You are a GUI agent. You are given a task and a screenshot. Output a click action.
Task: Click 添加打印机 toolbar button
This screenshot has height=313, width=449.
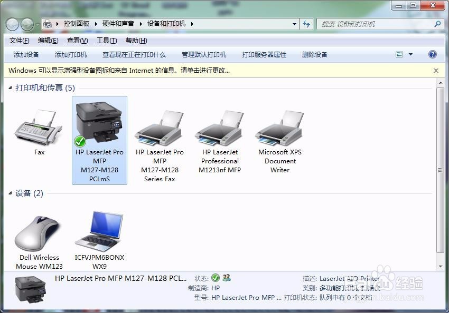click(70, 55)
